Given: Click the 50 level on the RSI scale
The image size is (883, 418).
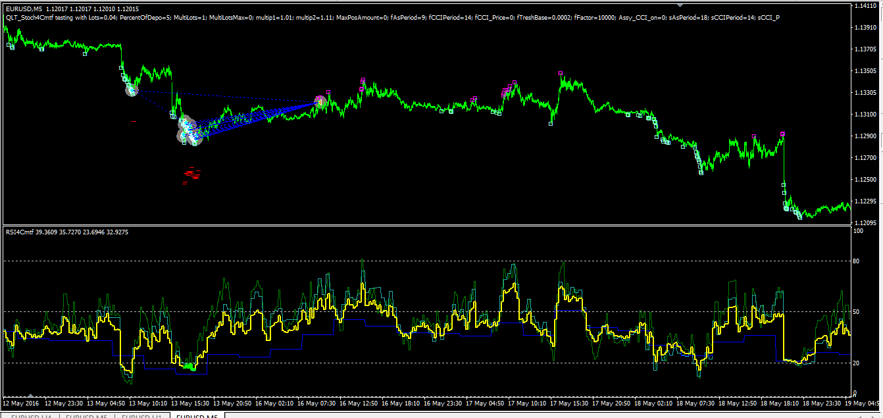Looking at the screenshot, I should pos(857,311).
